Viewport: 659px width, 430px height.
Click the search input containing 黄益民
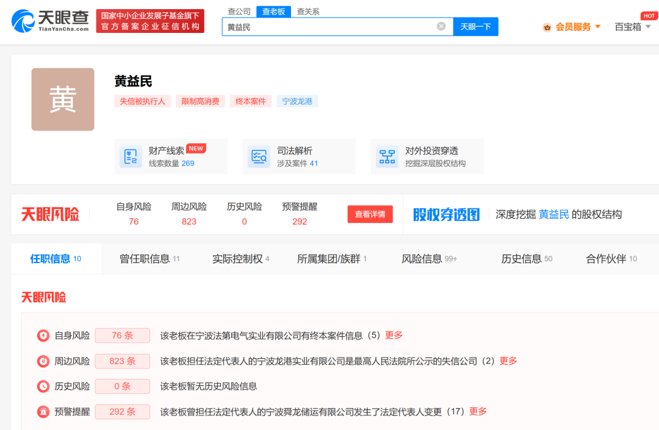329,27
